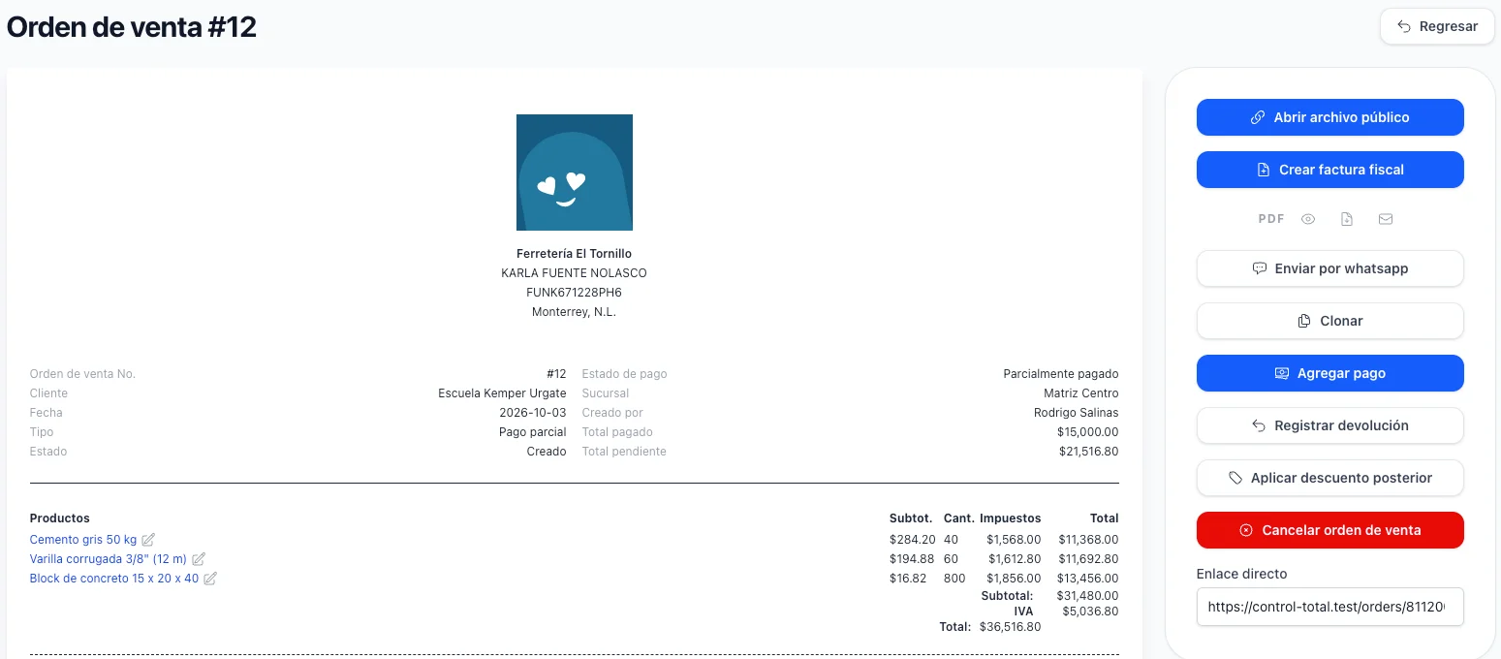The height and width of the screenshot is (659, 1501).
Task: Click the client name Escuela Kemper Urgate
Action: pyautogui.click(x=502, y=393)
